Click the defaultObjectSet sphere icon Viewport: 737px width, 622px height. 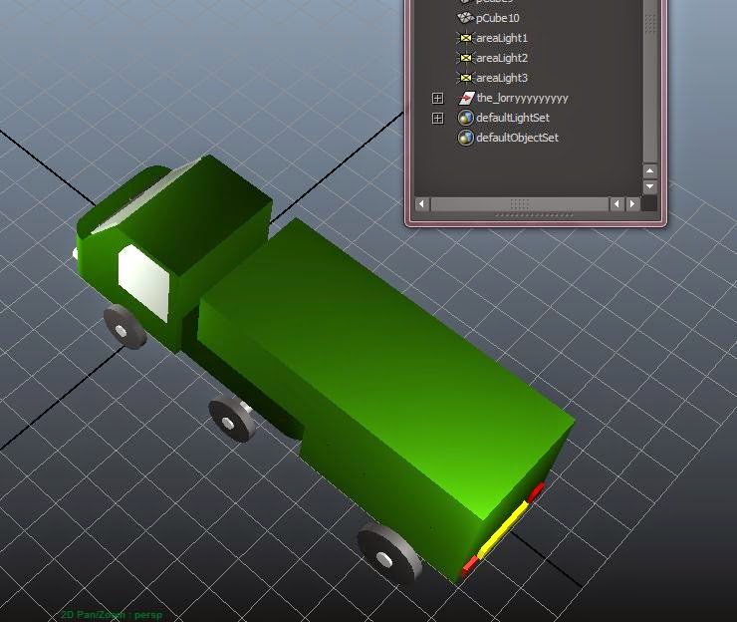(x=466, y=138)
